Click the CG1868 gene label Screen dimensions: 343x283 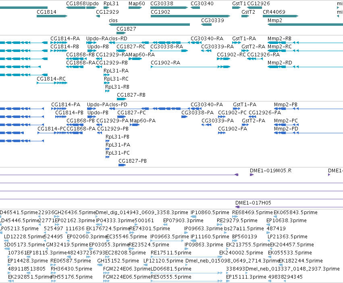pyautogui.click(x=76, y=4)
